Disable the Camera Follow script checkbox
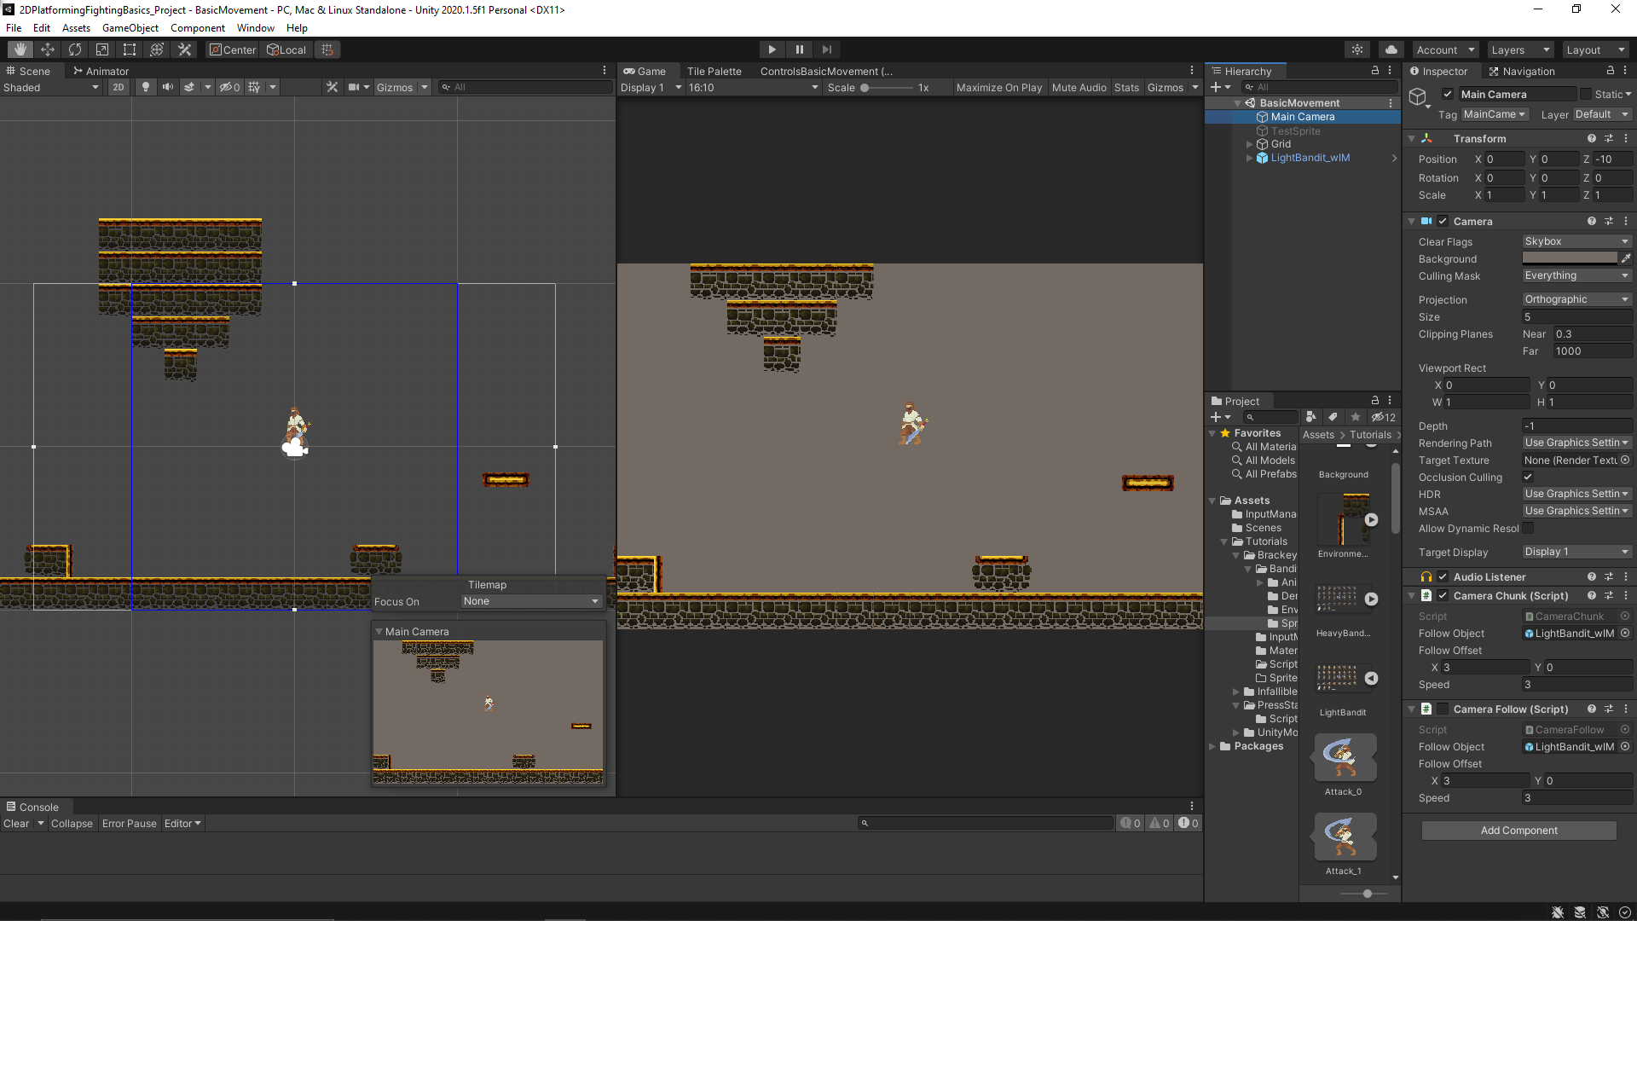This screenshot has height=1071, width=1637. pos(1443,709)
